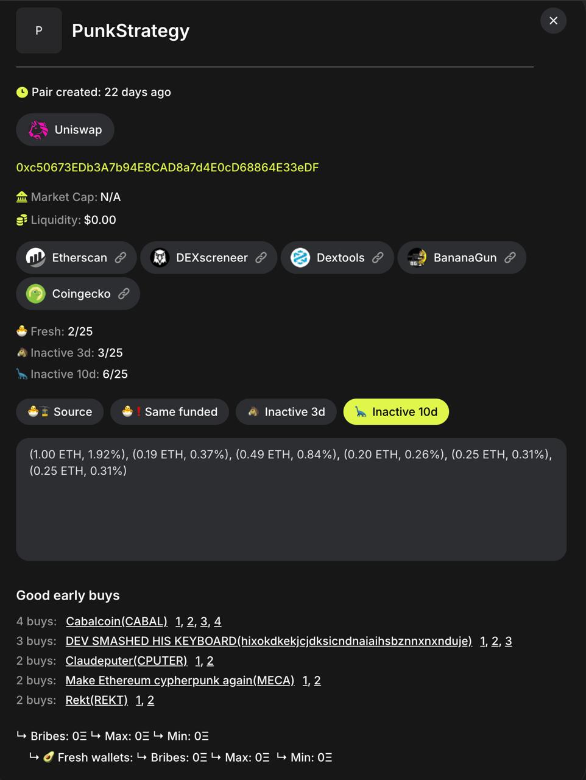
Task: Switch to the Source filter tab
Action: (60, 412)
